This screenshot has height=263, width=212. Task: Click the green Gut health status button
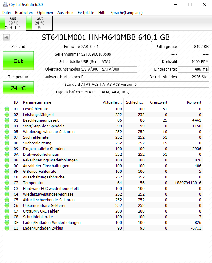[18, 61]
